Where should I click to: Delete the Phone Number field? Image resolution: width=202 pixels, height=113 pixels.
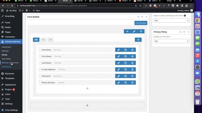click(132, 83)
